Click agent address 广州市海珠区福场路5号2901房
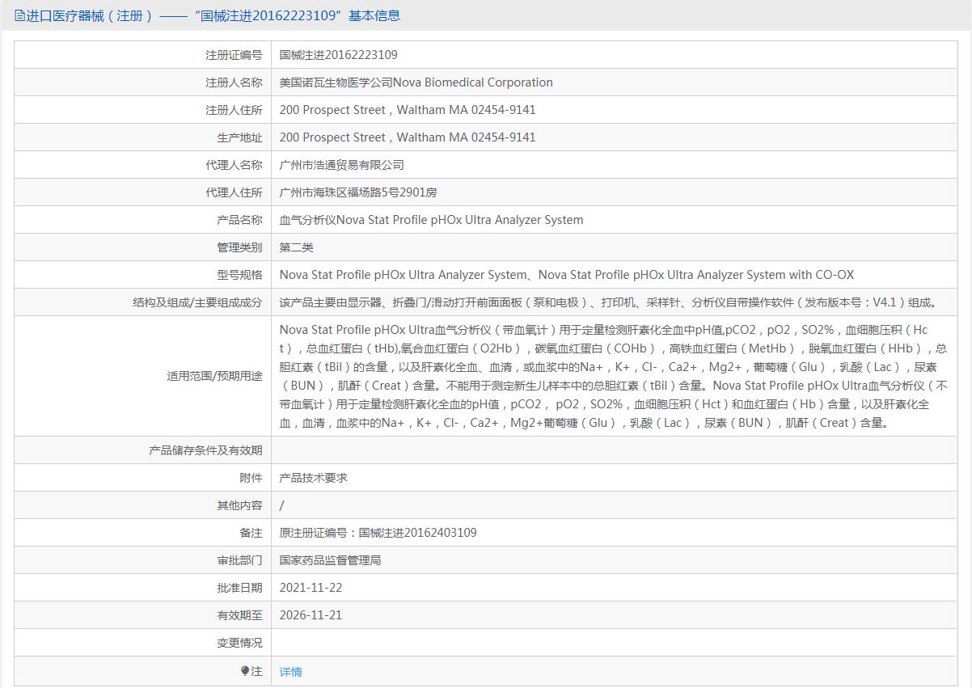 (357, 192)
